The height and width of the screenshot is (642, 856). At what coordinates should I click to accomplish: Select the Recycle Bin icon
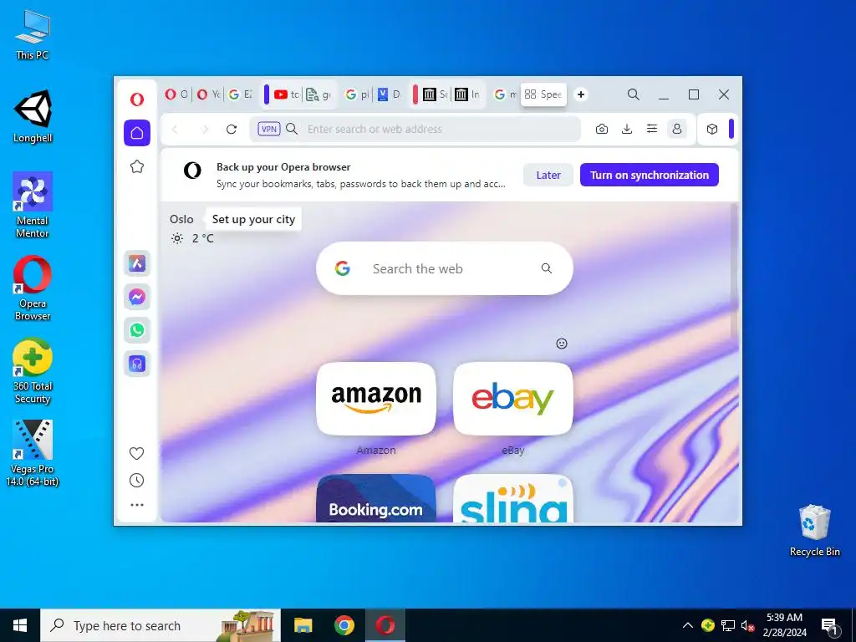pos(814,529)
